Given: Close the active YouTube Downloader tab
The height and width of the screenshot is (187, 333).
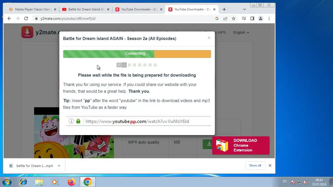Looking at the screenshot, I should pos(214,9).
